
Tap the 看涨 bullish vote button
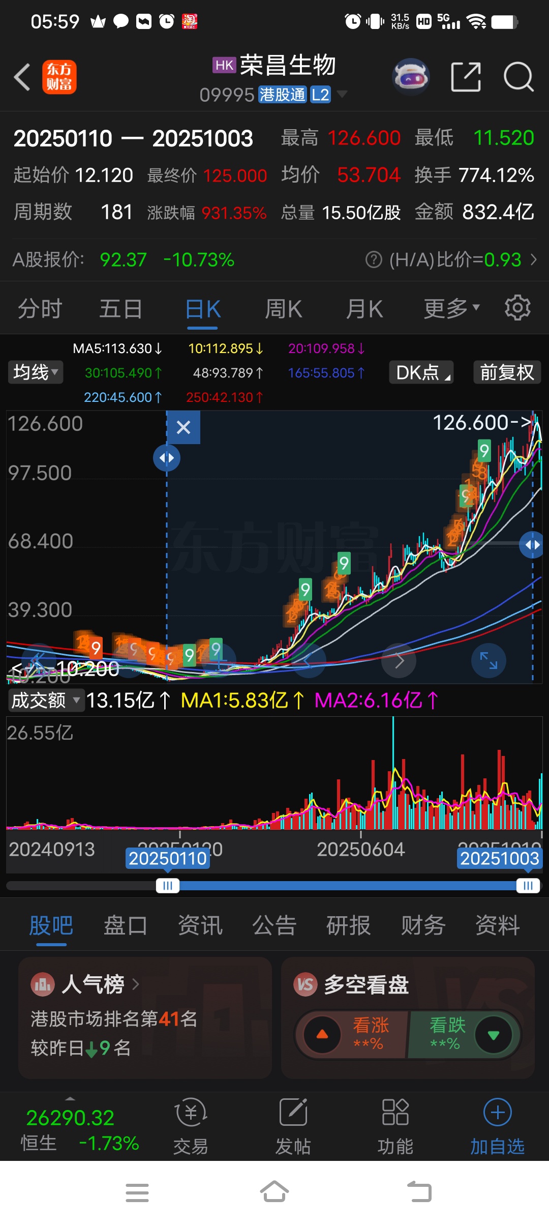point(352,1034)
